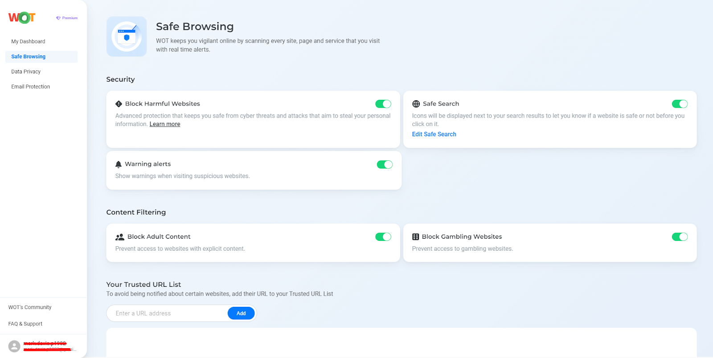
Task: Turn off Block Adult Content switch
Action: 383,237
